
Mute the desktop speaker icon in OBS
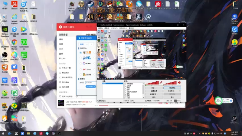click(x=179, y=83)
